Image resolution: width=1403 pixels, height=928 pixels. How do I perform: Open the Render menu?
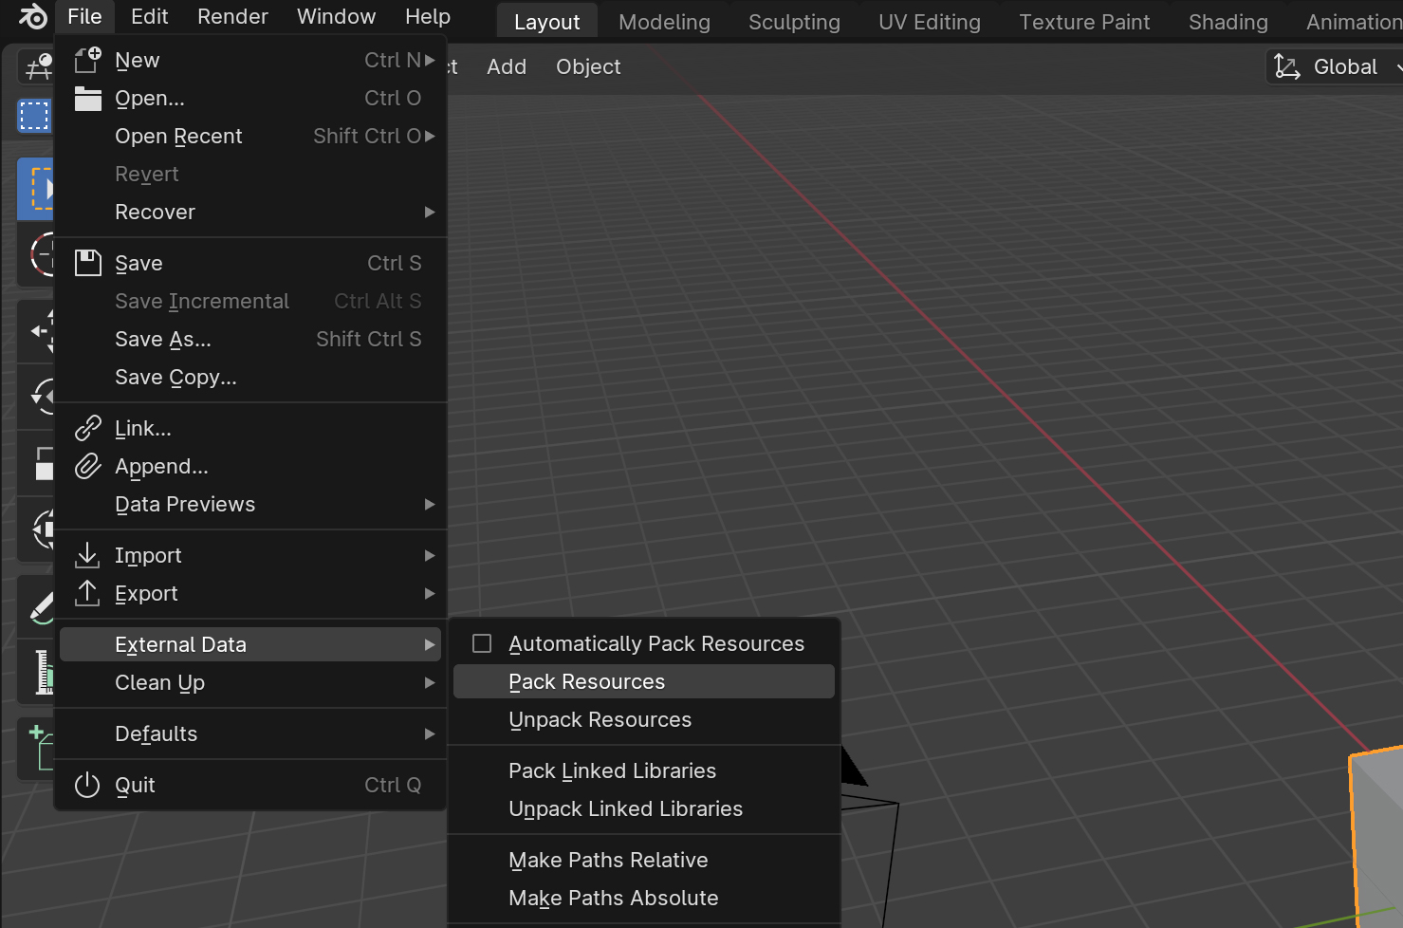coord(232,16)
